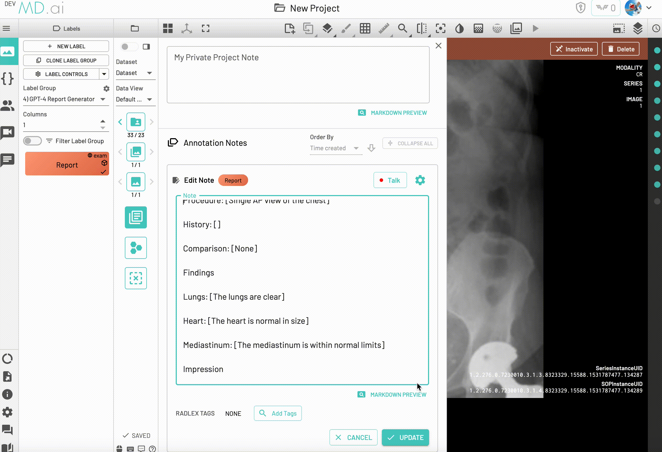Open the folder tab in header

[x=135, y=29]
